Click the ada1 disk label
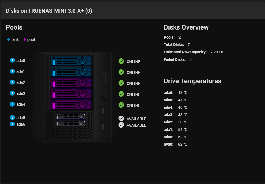Screen dimensions: 265x184 [x=21, y=71]
